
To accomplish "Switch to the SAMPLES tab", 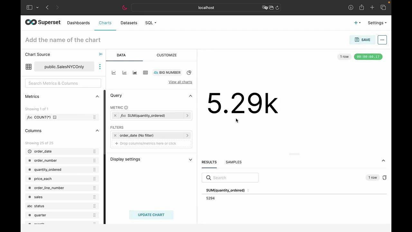I will tap(234, 162).
